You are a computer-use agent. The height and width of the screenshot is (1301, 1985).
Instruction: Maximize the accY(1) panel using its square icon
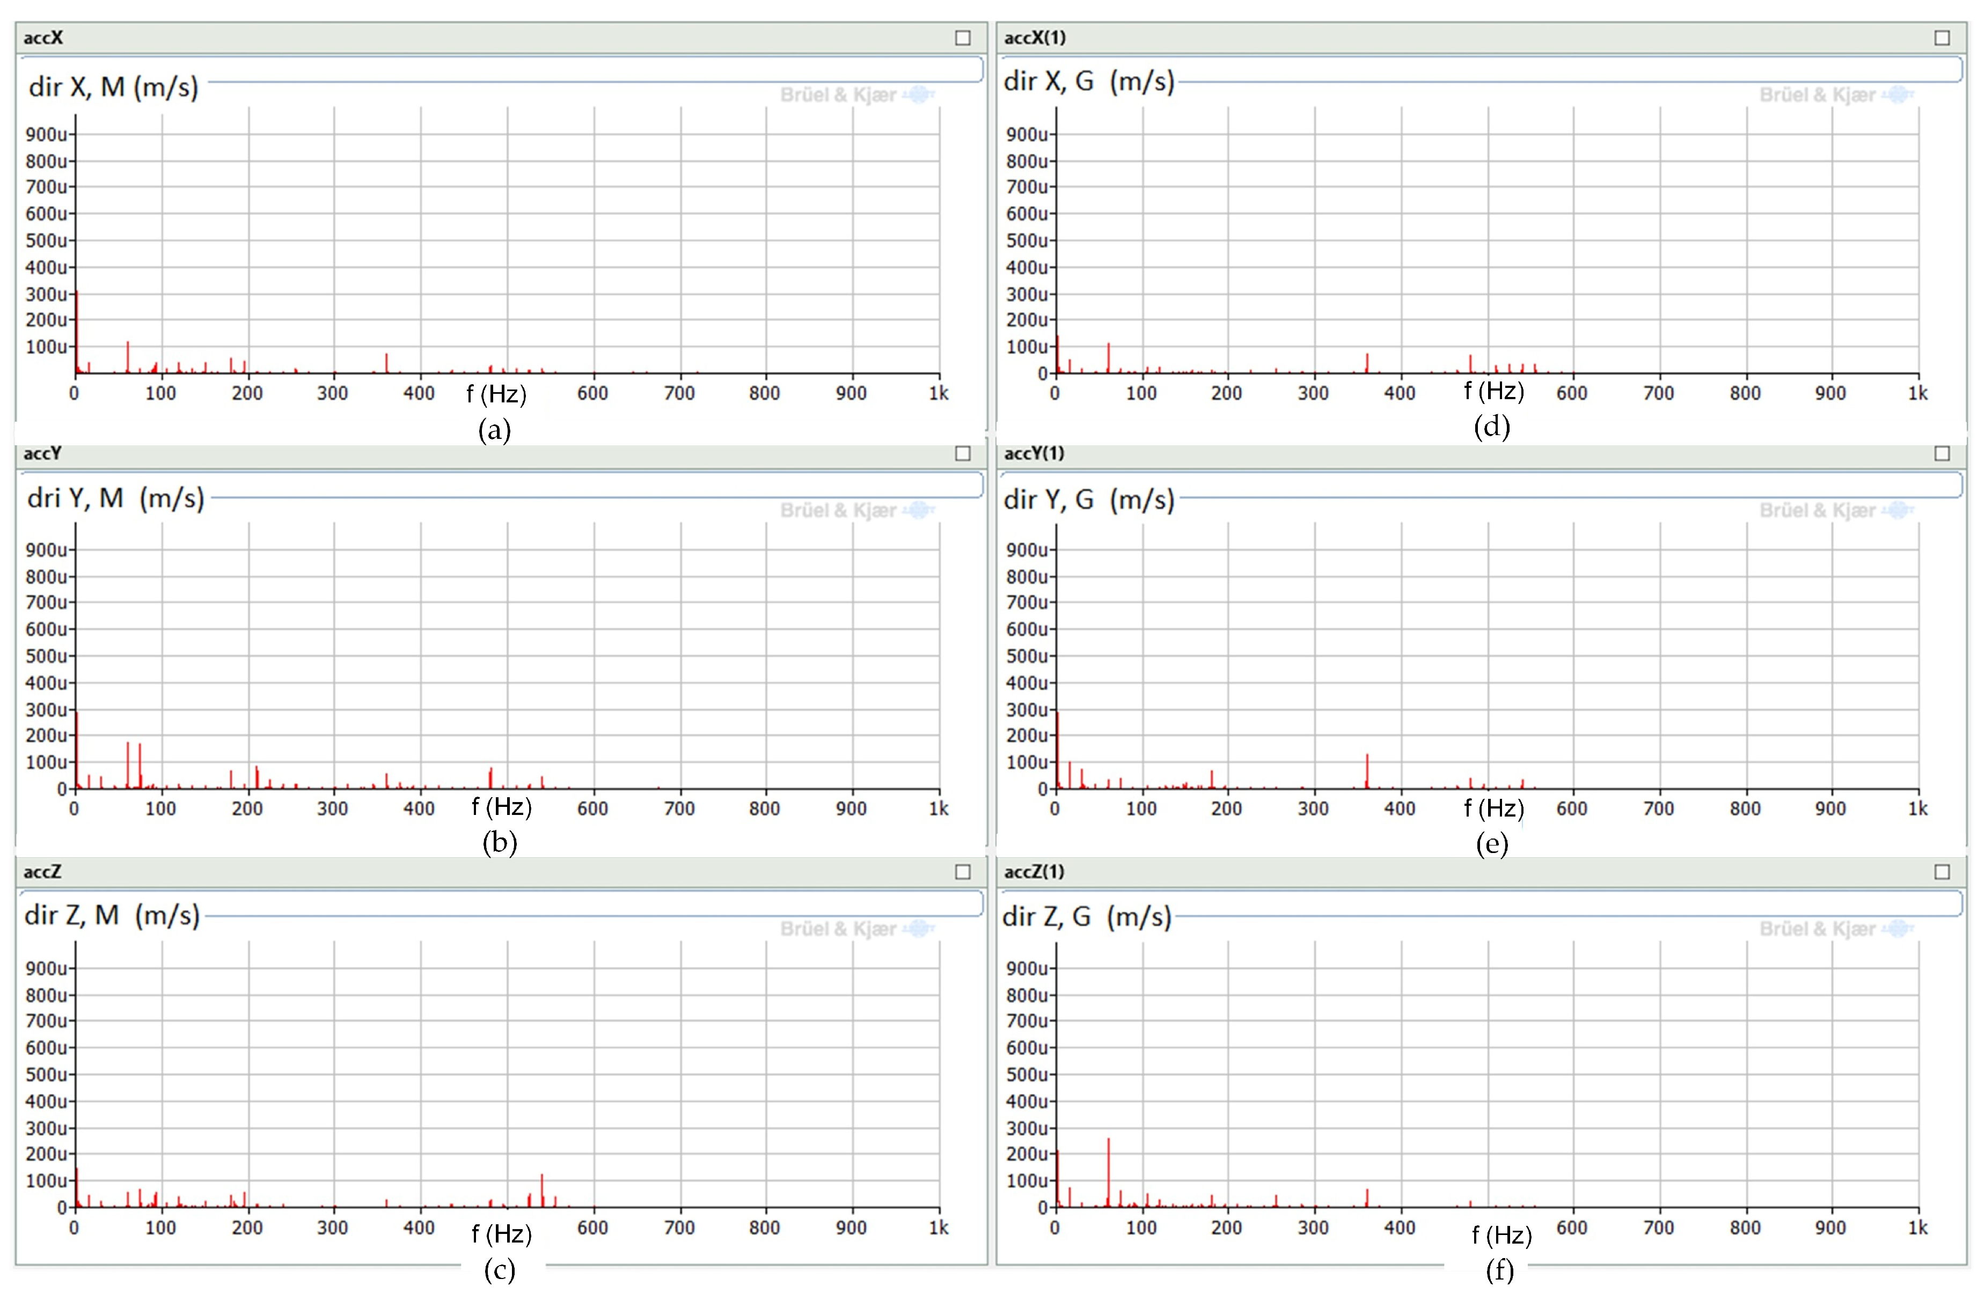[x=1942, y=453]
